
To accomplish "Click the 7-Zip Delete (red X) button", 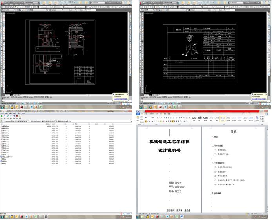I will coord(17,116).
